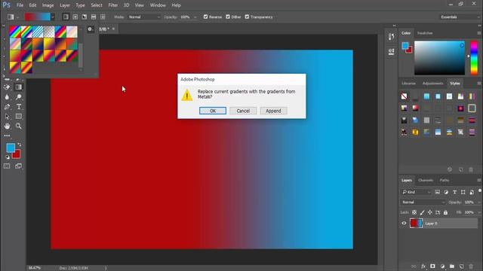The width and height of the screenshot is (483, 271).
Task: Click the add layer mask icon
Action: 432,266
